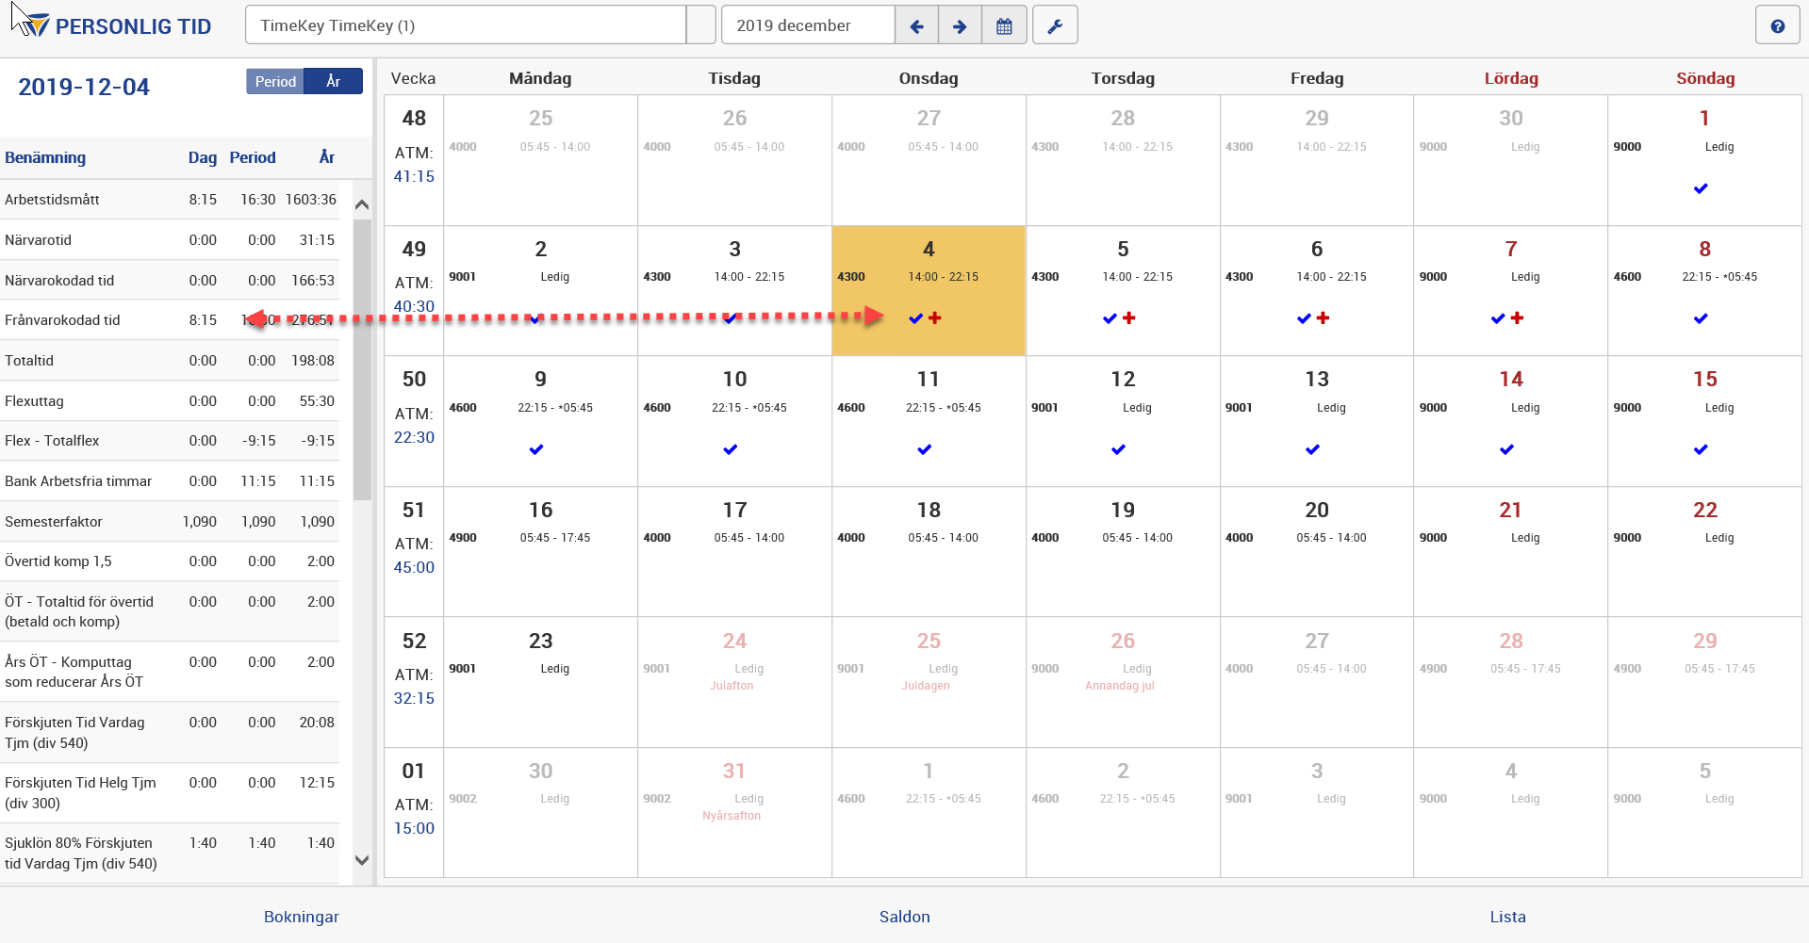Switch the summary to År view
1809x943 pixels.
click(334, 82)
